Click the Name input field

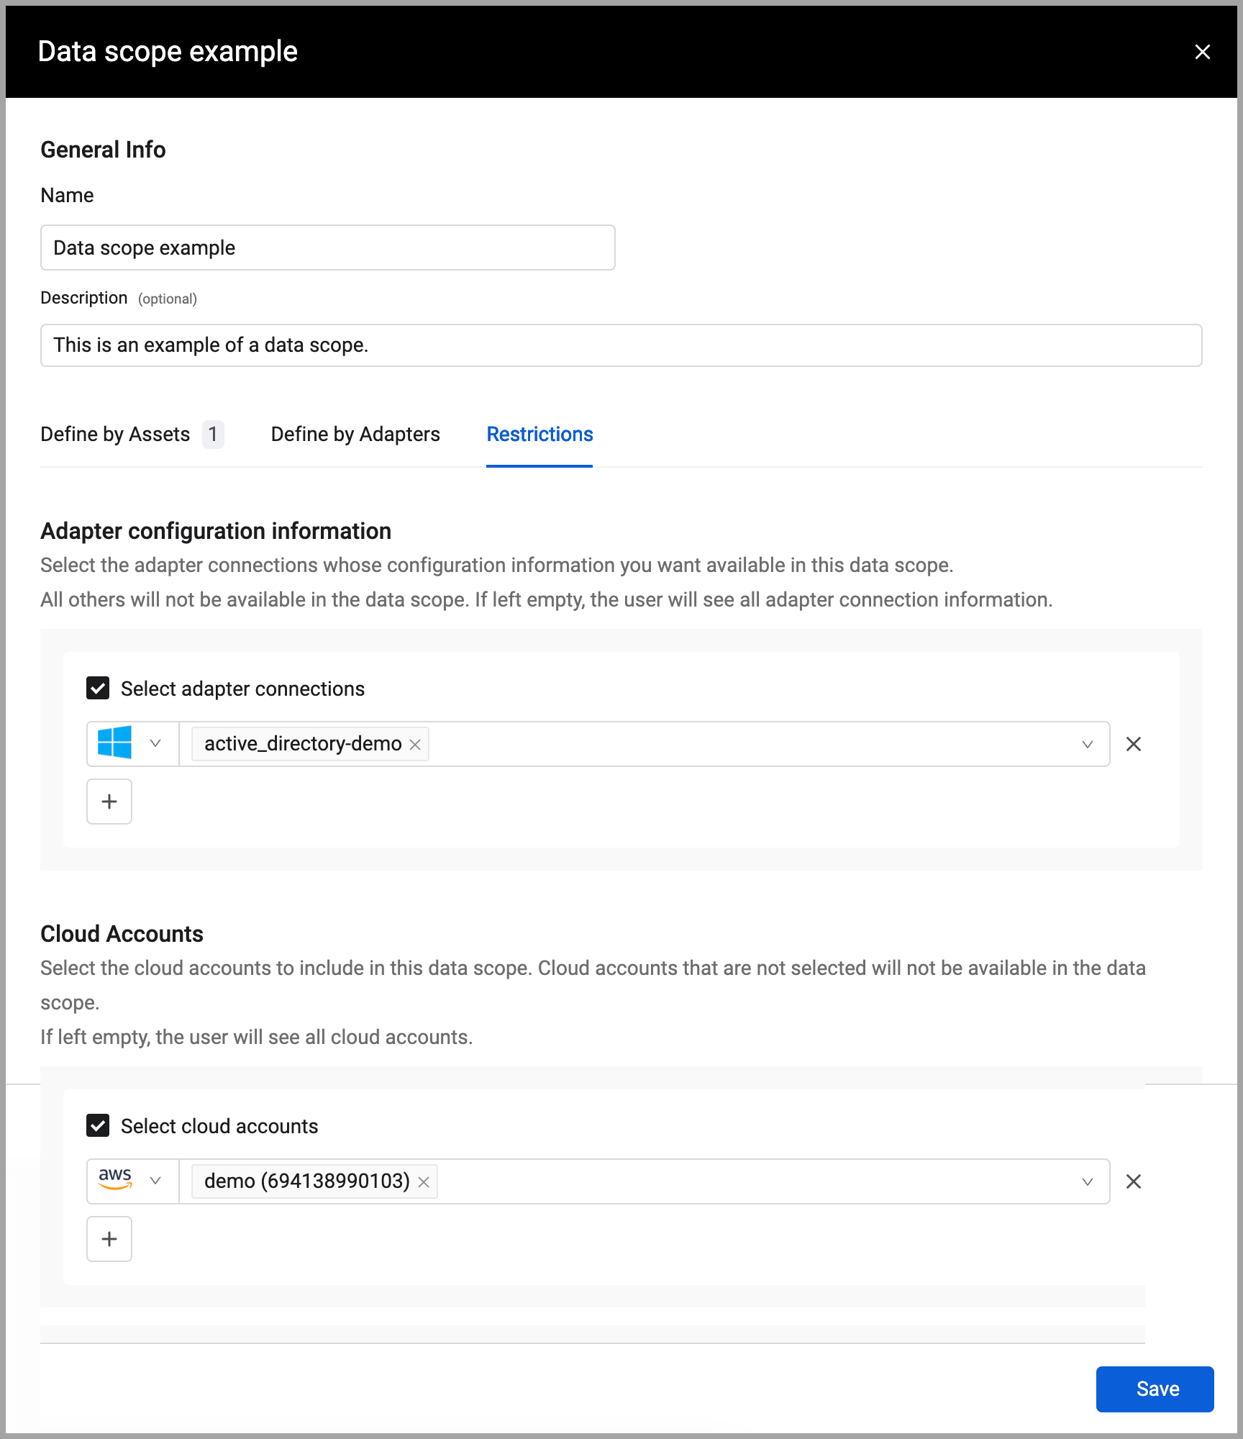coord(327,248)
